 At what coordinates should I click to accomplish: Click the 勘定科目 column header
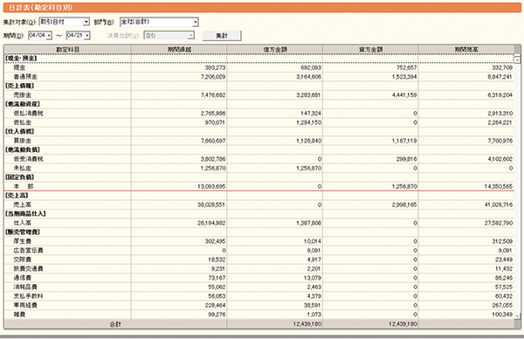click(67, 49)
